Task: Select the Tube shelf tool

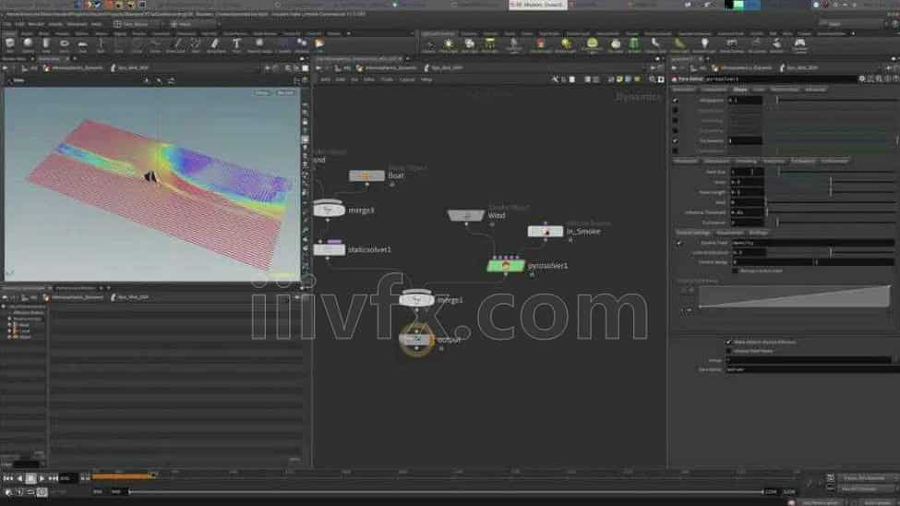Action: click(46, 43)
